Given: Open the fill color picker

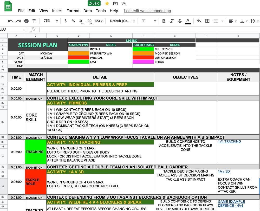Looking at the screenshot, I should pyautogui.click(x=199, y=21).
